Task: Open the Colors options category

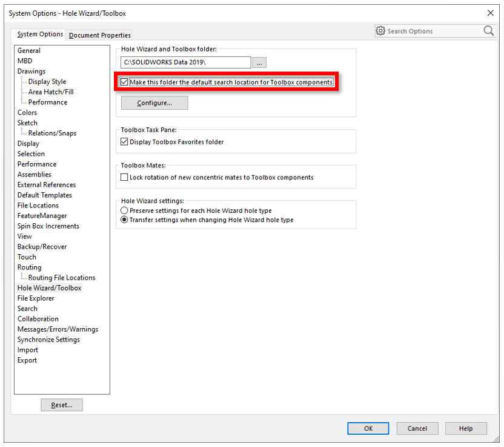Action: (27, 113)
